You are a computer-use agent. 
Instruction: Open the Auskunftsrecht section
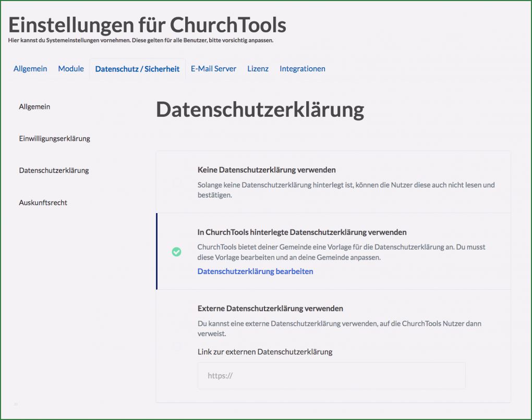pyautogui.click(x=43, y=203)
